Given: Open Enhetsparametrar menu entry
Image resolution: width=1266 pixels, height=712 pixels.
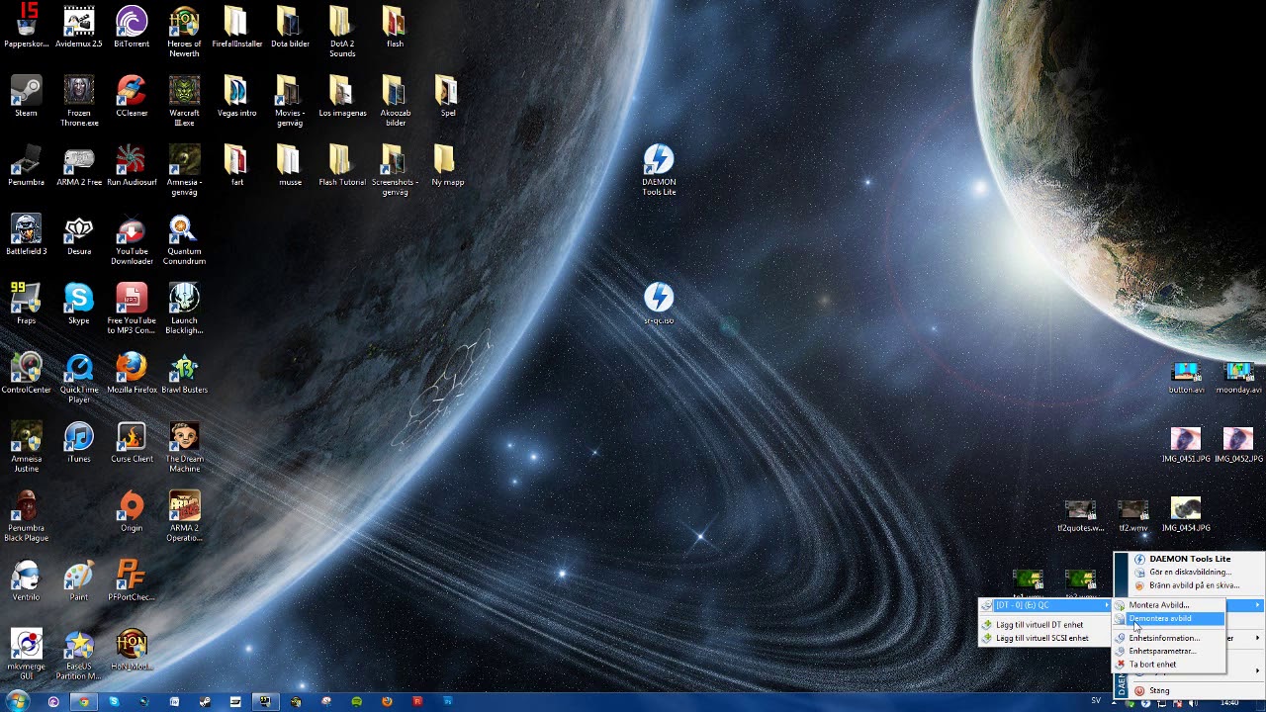Looking at the screenshot, I should [x=1169, y=651].
